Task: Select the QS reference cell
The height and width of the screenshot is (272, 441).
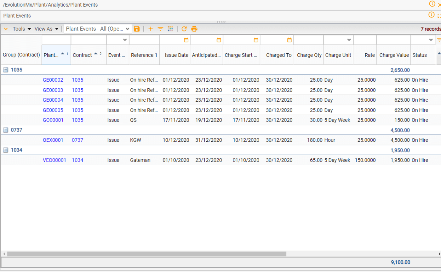Action: coord(144,120)
